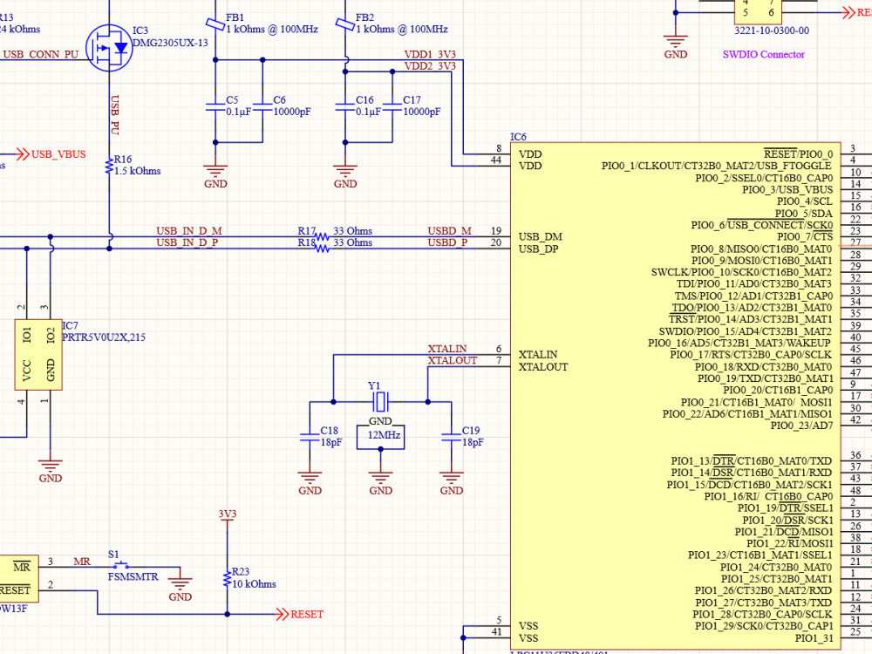Click the USB_DM pin name inside IC6

(x=541, y=236)
